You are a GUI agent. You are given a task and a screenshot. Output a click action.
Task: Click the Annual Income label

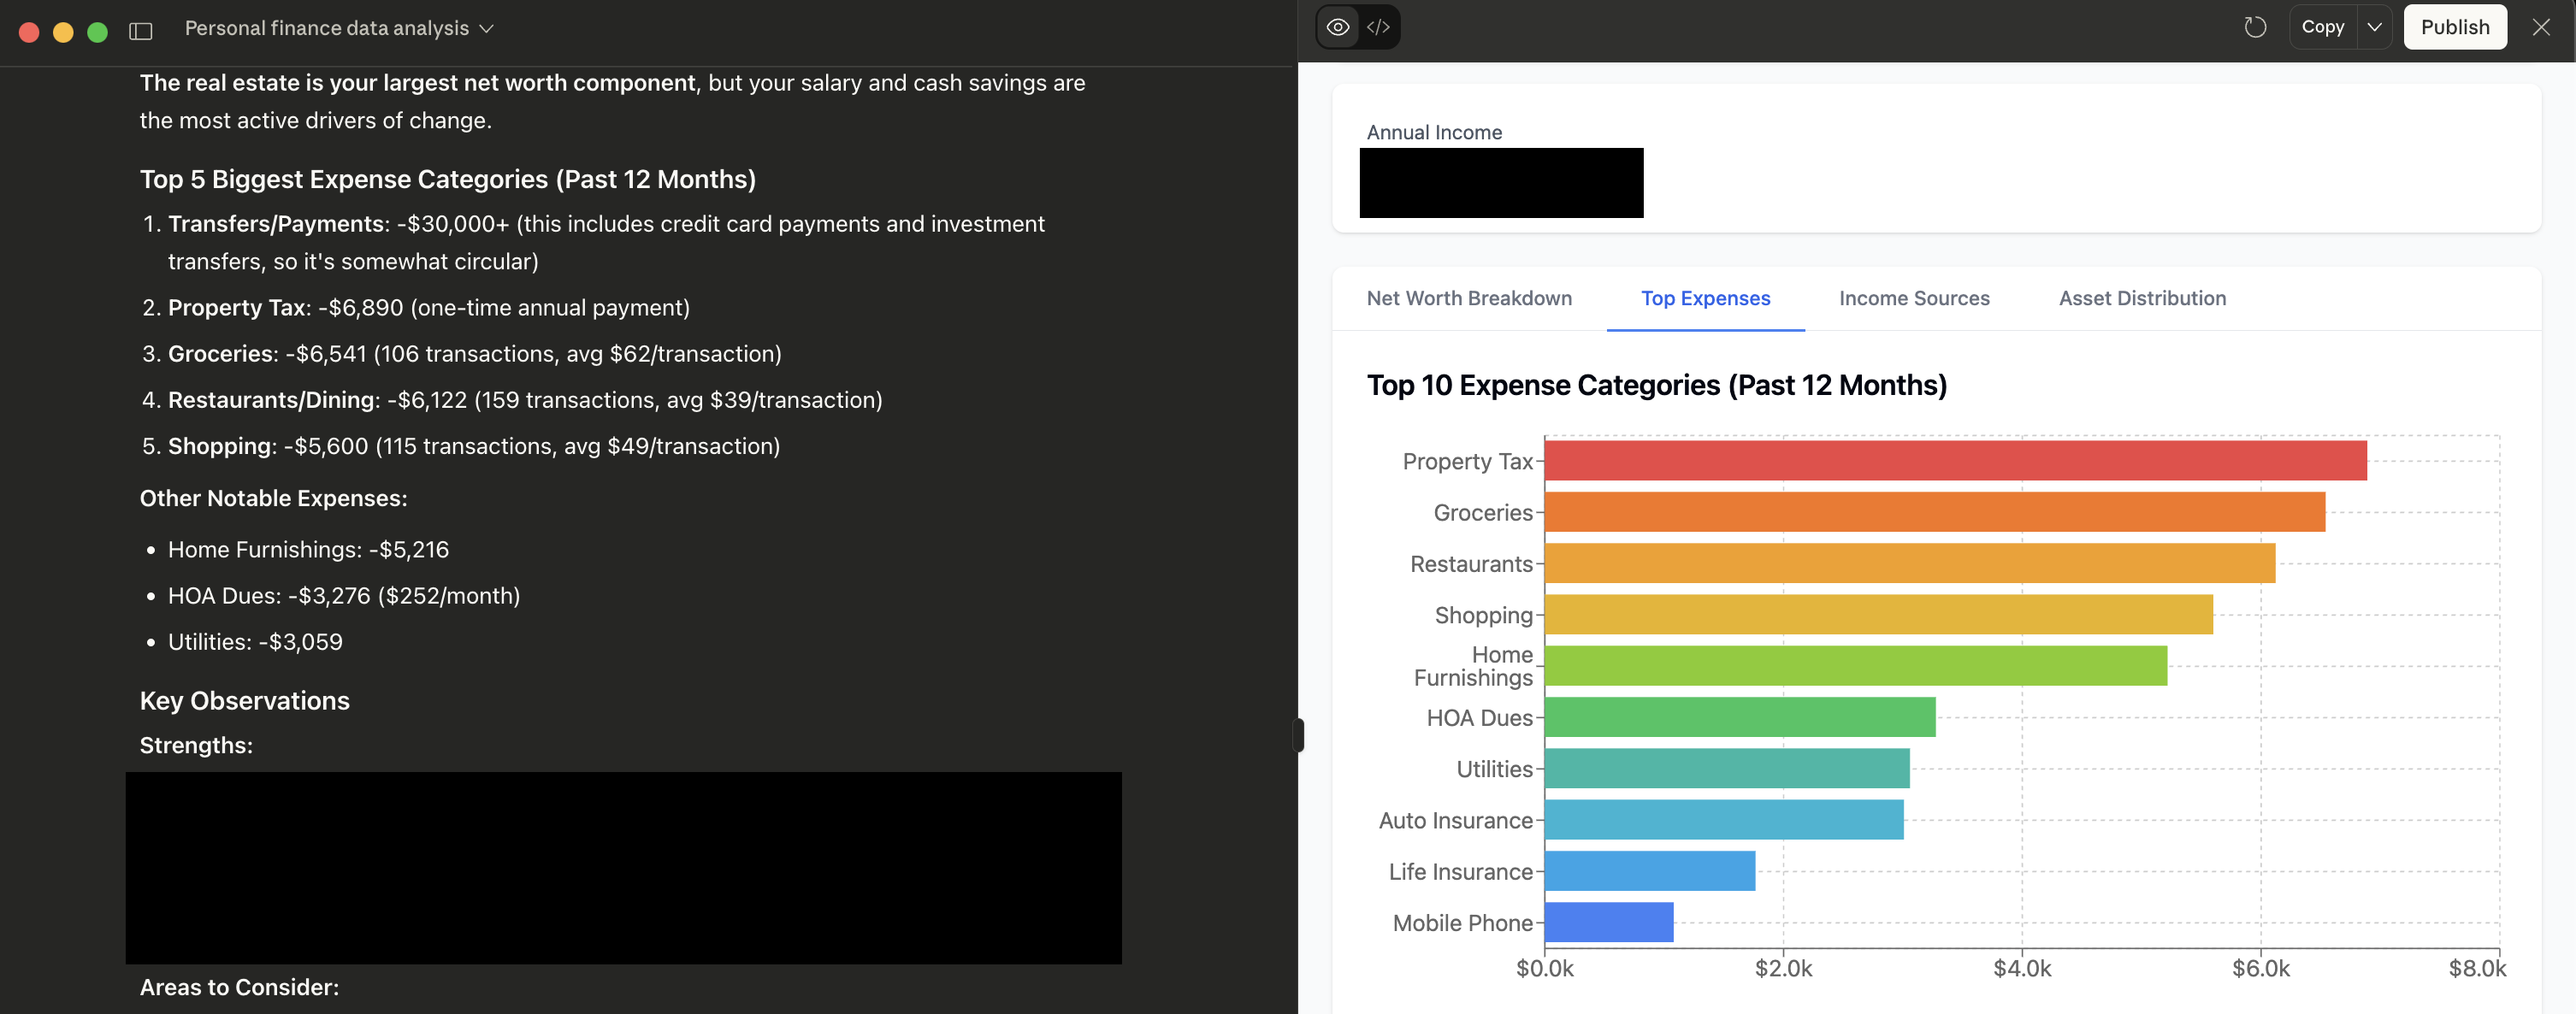click(1434, 132)
